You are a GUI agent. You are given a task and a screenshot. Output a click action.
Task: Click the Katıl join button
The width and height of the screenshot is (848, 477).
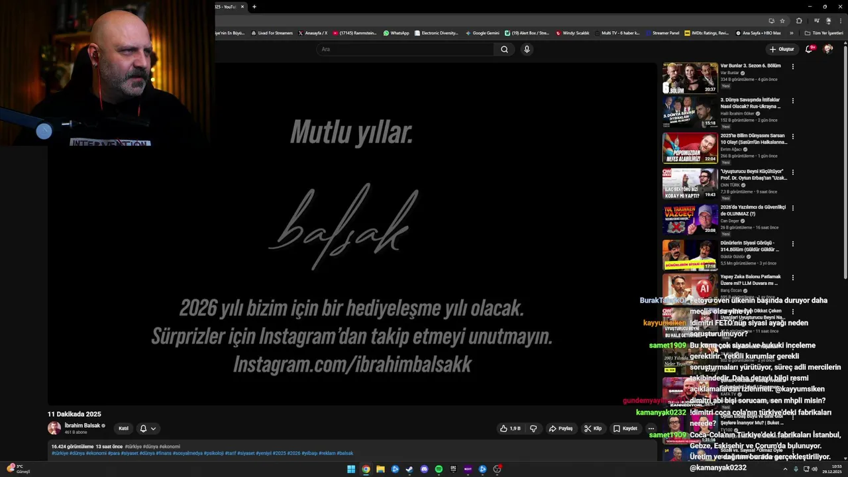click(123, 429)
